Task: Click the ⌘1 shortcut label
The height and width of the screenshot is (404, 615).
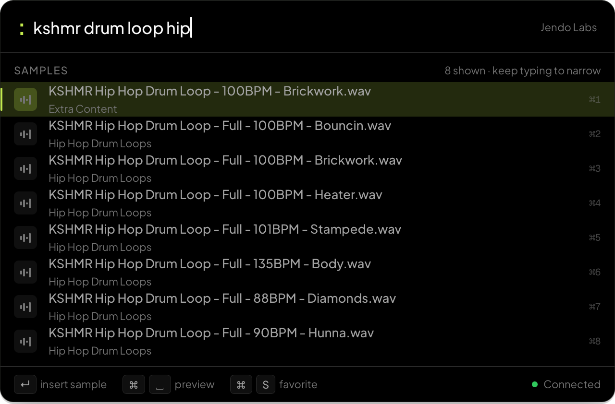Action: point(594,99)
